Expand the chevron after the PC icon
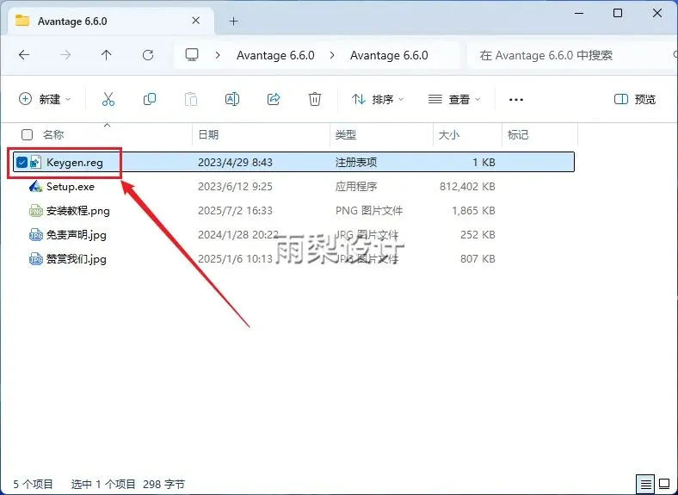This screenshot has height=495, width=678. tap(218, 55)
